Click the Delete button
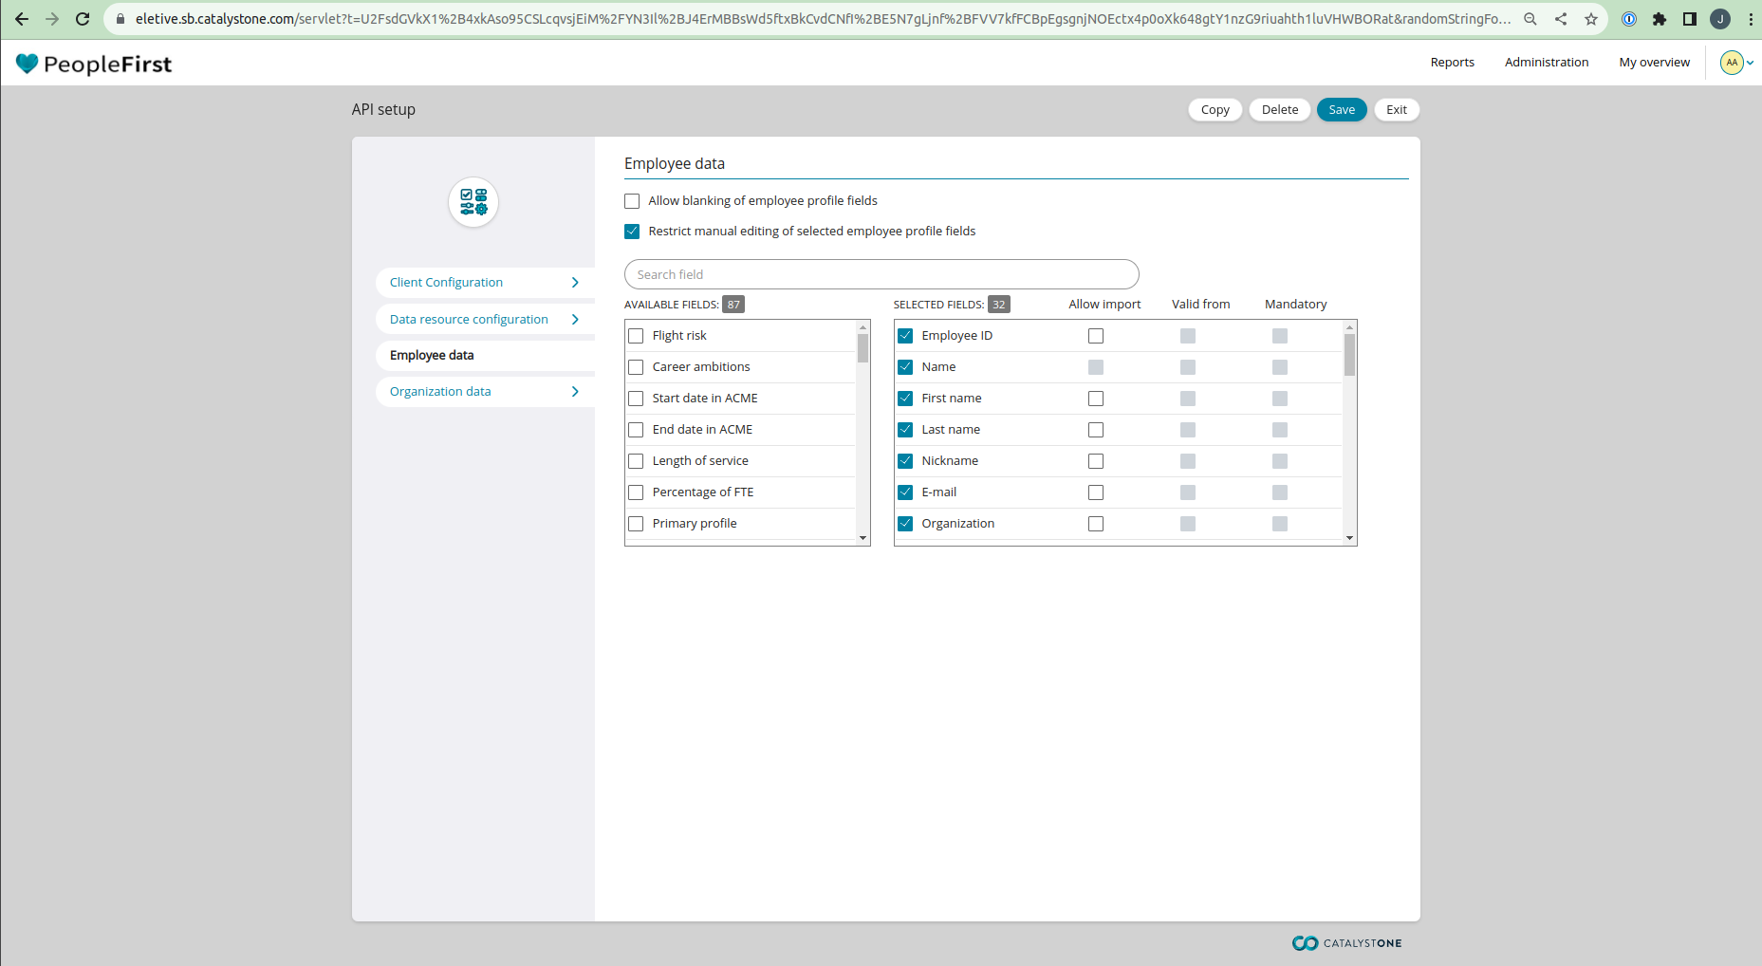This screenshot has width=1762, height=966. click(1280, 110)
